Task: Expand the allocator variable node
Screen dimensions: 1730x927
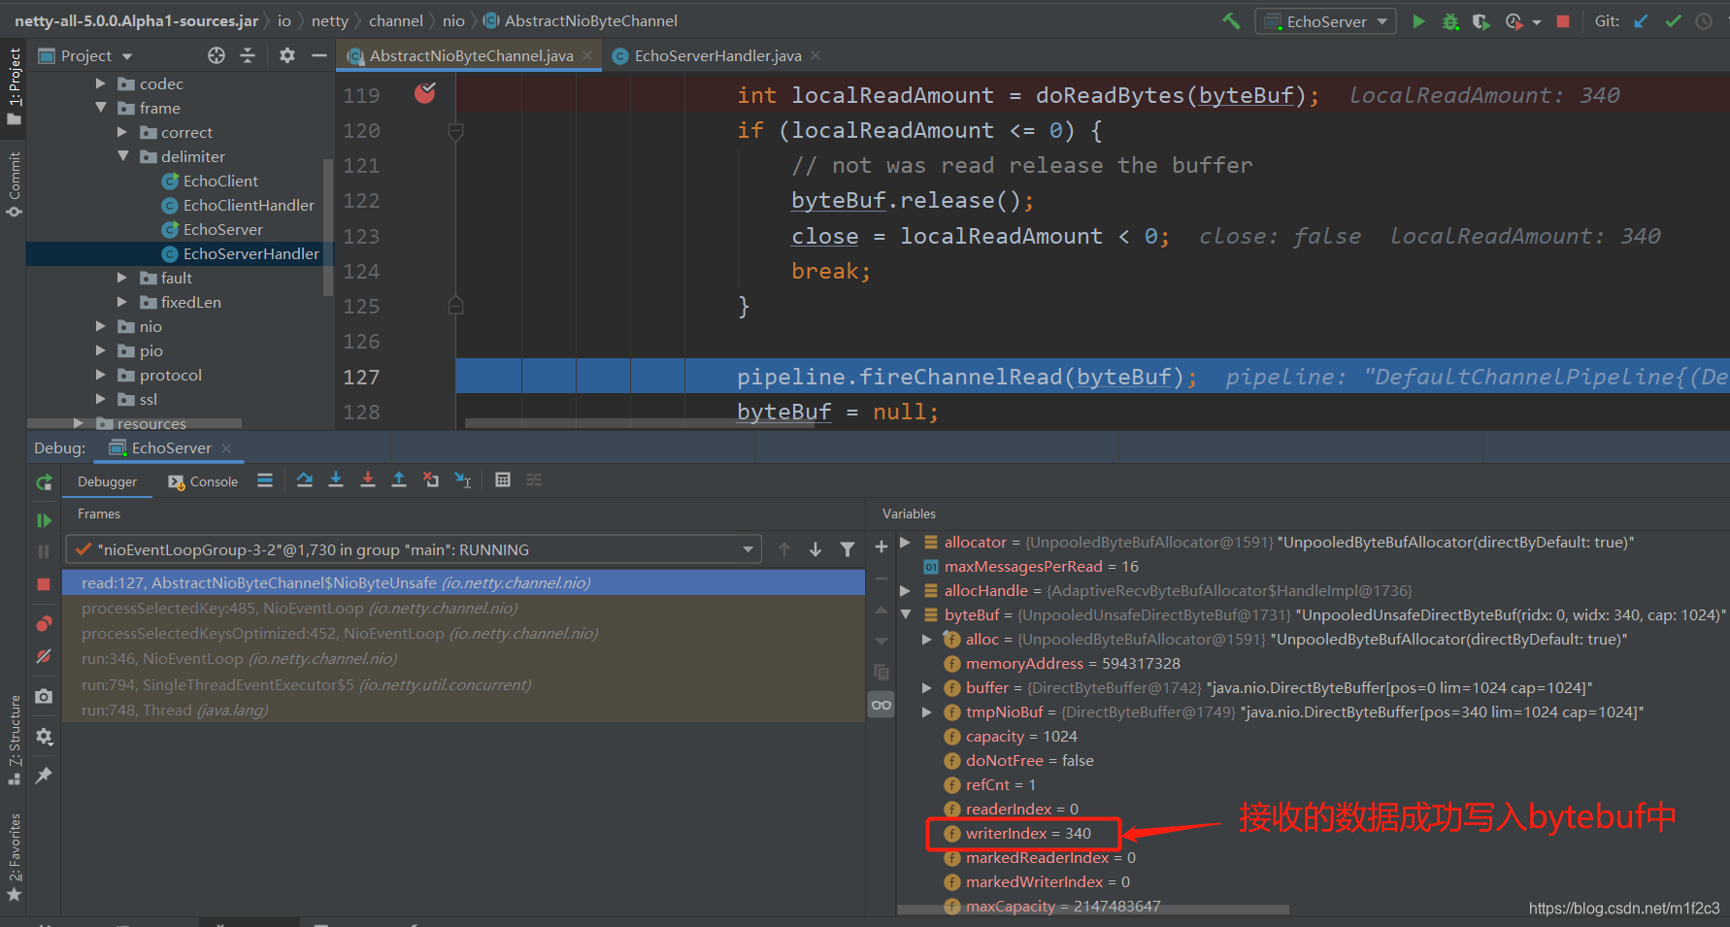Action: pos(906,542)
